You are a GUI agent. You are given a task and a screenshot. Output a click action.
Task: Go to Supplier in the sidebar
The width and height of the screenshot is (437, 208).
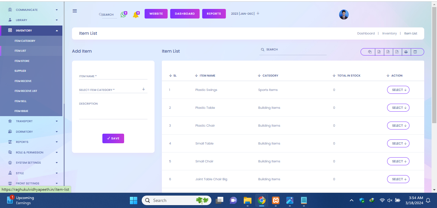(x=20, y=71)
